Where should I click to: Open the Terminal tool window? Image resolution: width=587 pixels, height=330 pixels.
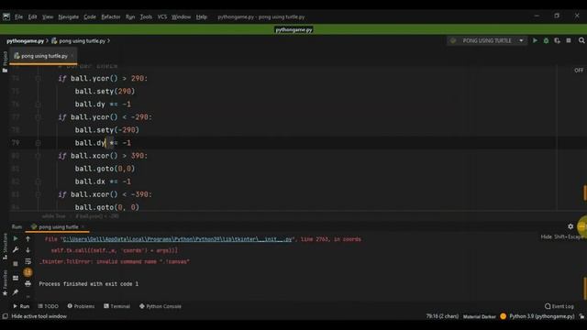tap(116, 306)
